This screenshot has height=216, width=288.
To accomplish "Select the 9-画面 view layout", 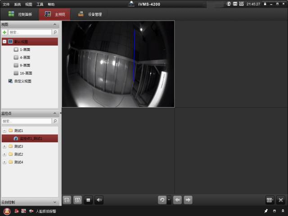I will [25, 65].
